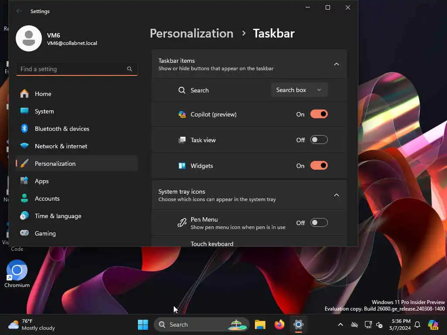Click the Apps icon in sidebar
The image size is (447, 335).
click(x=24, y=181)
